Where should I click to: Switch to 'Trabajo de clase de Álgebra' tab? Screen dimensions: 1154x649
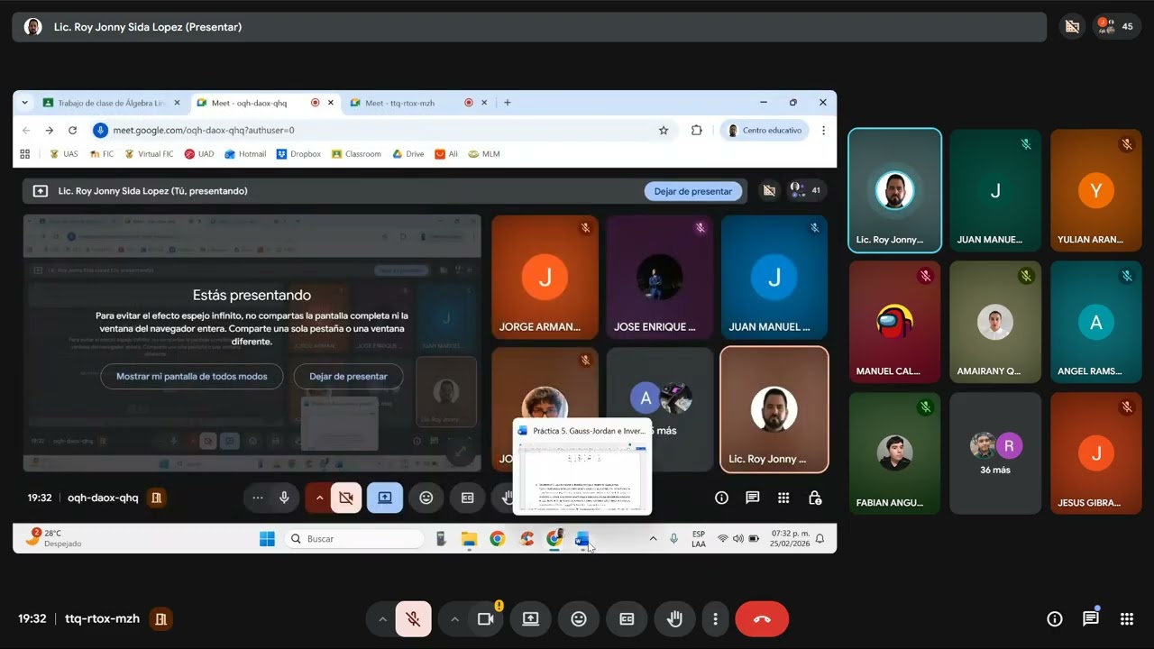(112, 103)
